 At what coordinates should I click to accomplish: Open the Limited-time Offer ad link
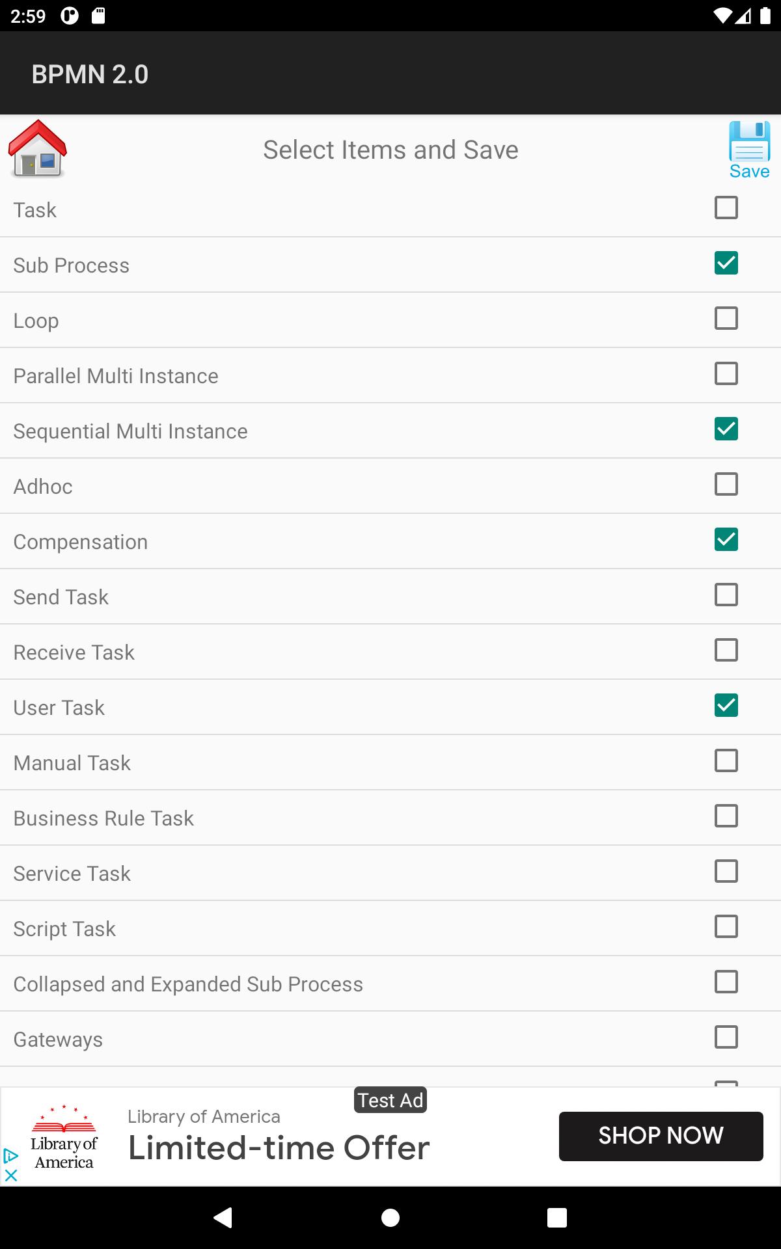coord(279,1148)
